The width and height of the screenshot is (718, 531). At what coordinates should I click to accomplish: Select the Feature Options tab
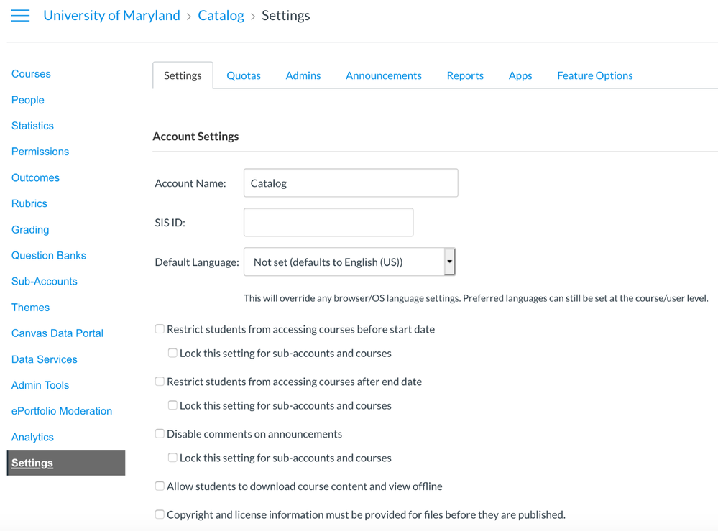[594, 75]
